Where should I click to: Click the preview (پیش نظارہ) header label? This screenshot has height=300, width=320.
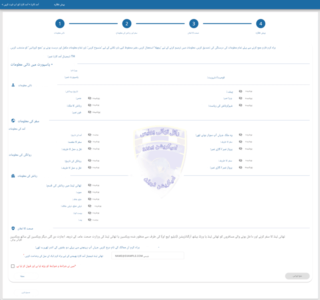pyautogui.click(x=59, y=4)
